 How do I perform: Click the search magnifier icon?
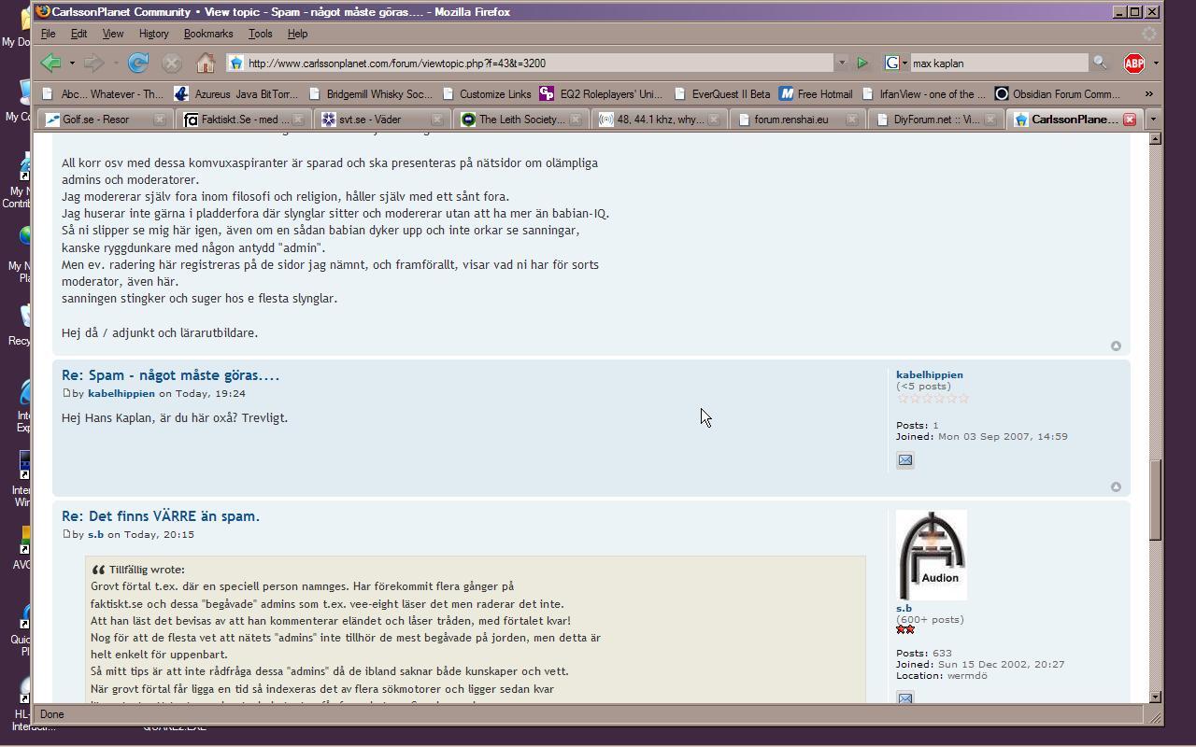tap(1100, 63)
